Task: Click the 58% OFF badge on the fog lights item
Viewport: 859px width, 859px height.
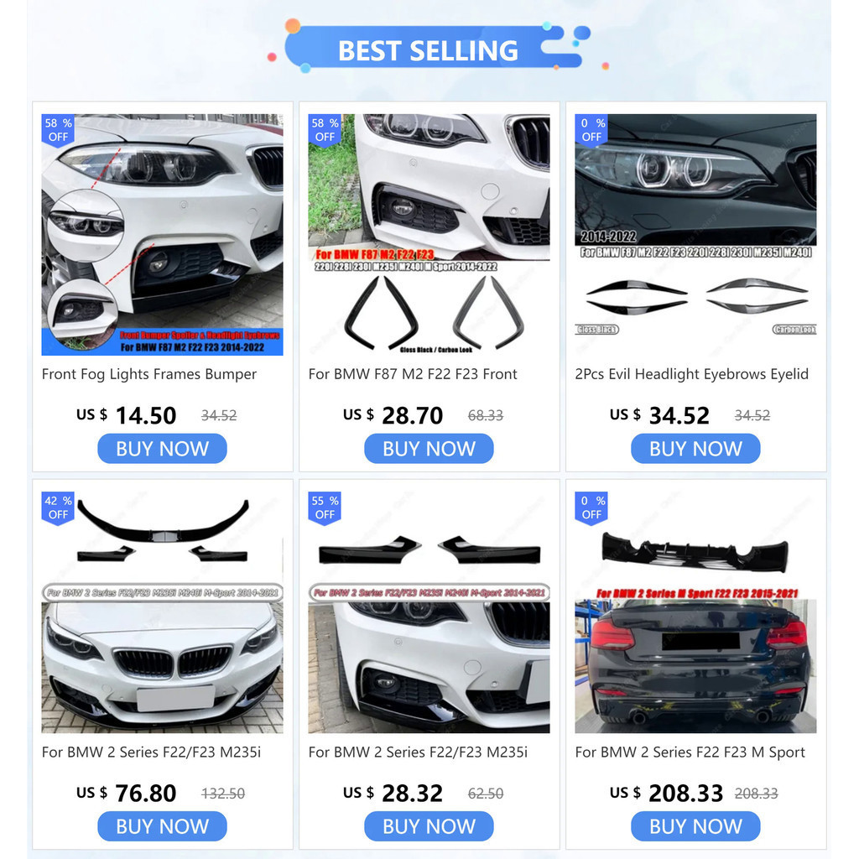Action: coord(58,130)
